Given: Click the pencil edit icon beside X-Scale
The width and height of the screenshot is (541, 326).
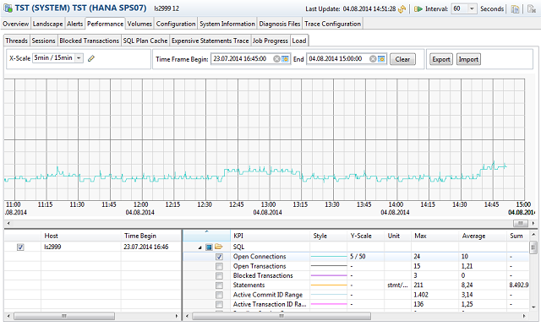Looking at the screenshot, I should point(91,58).
